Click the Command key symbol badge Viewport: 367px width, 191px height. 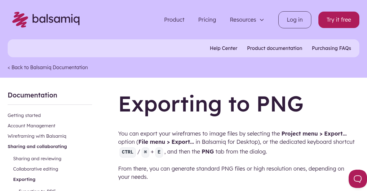pos(145,152)
